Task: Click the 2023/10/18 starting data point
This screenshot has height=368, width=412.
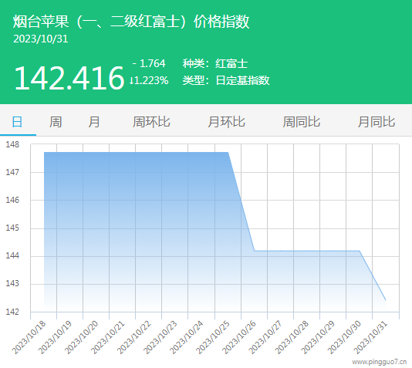Action: (44, 152)
